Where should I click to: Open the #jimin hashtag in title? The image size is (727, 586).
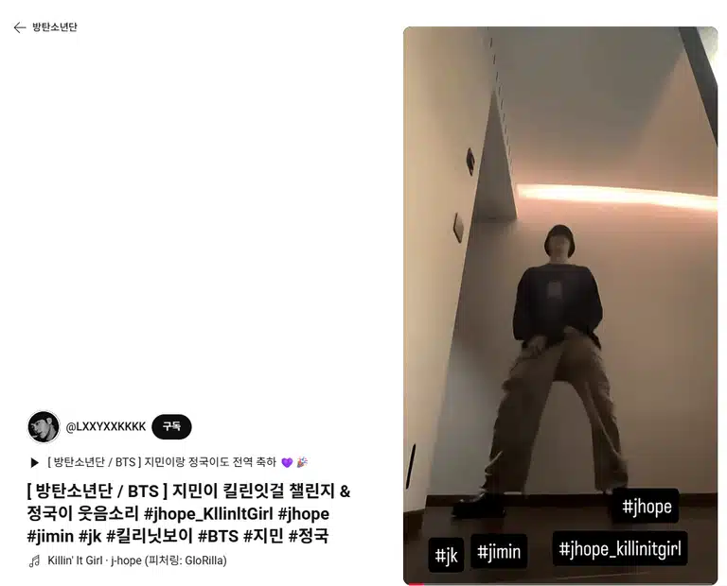[x=50, y=536]
